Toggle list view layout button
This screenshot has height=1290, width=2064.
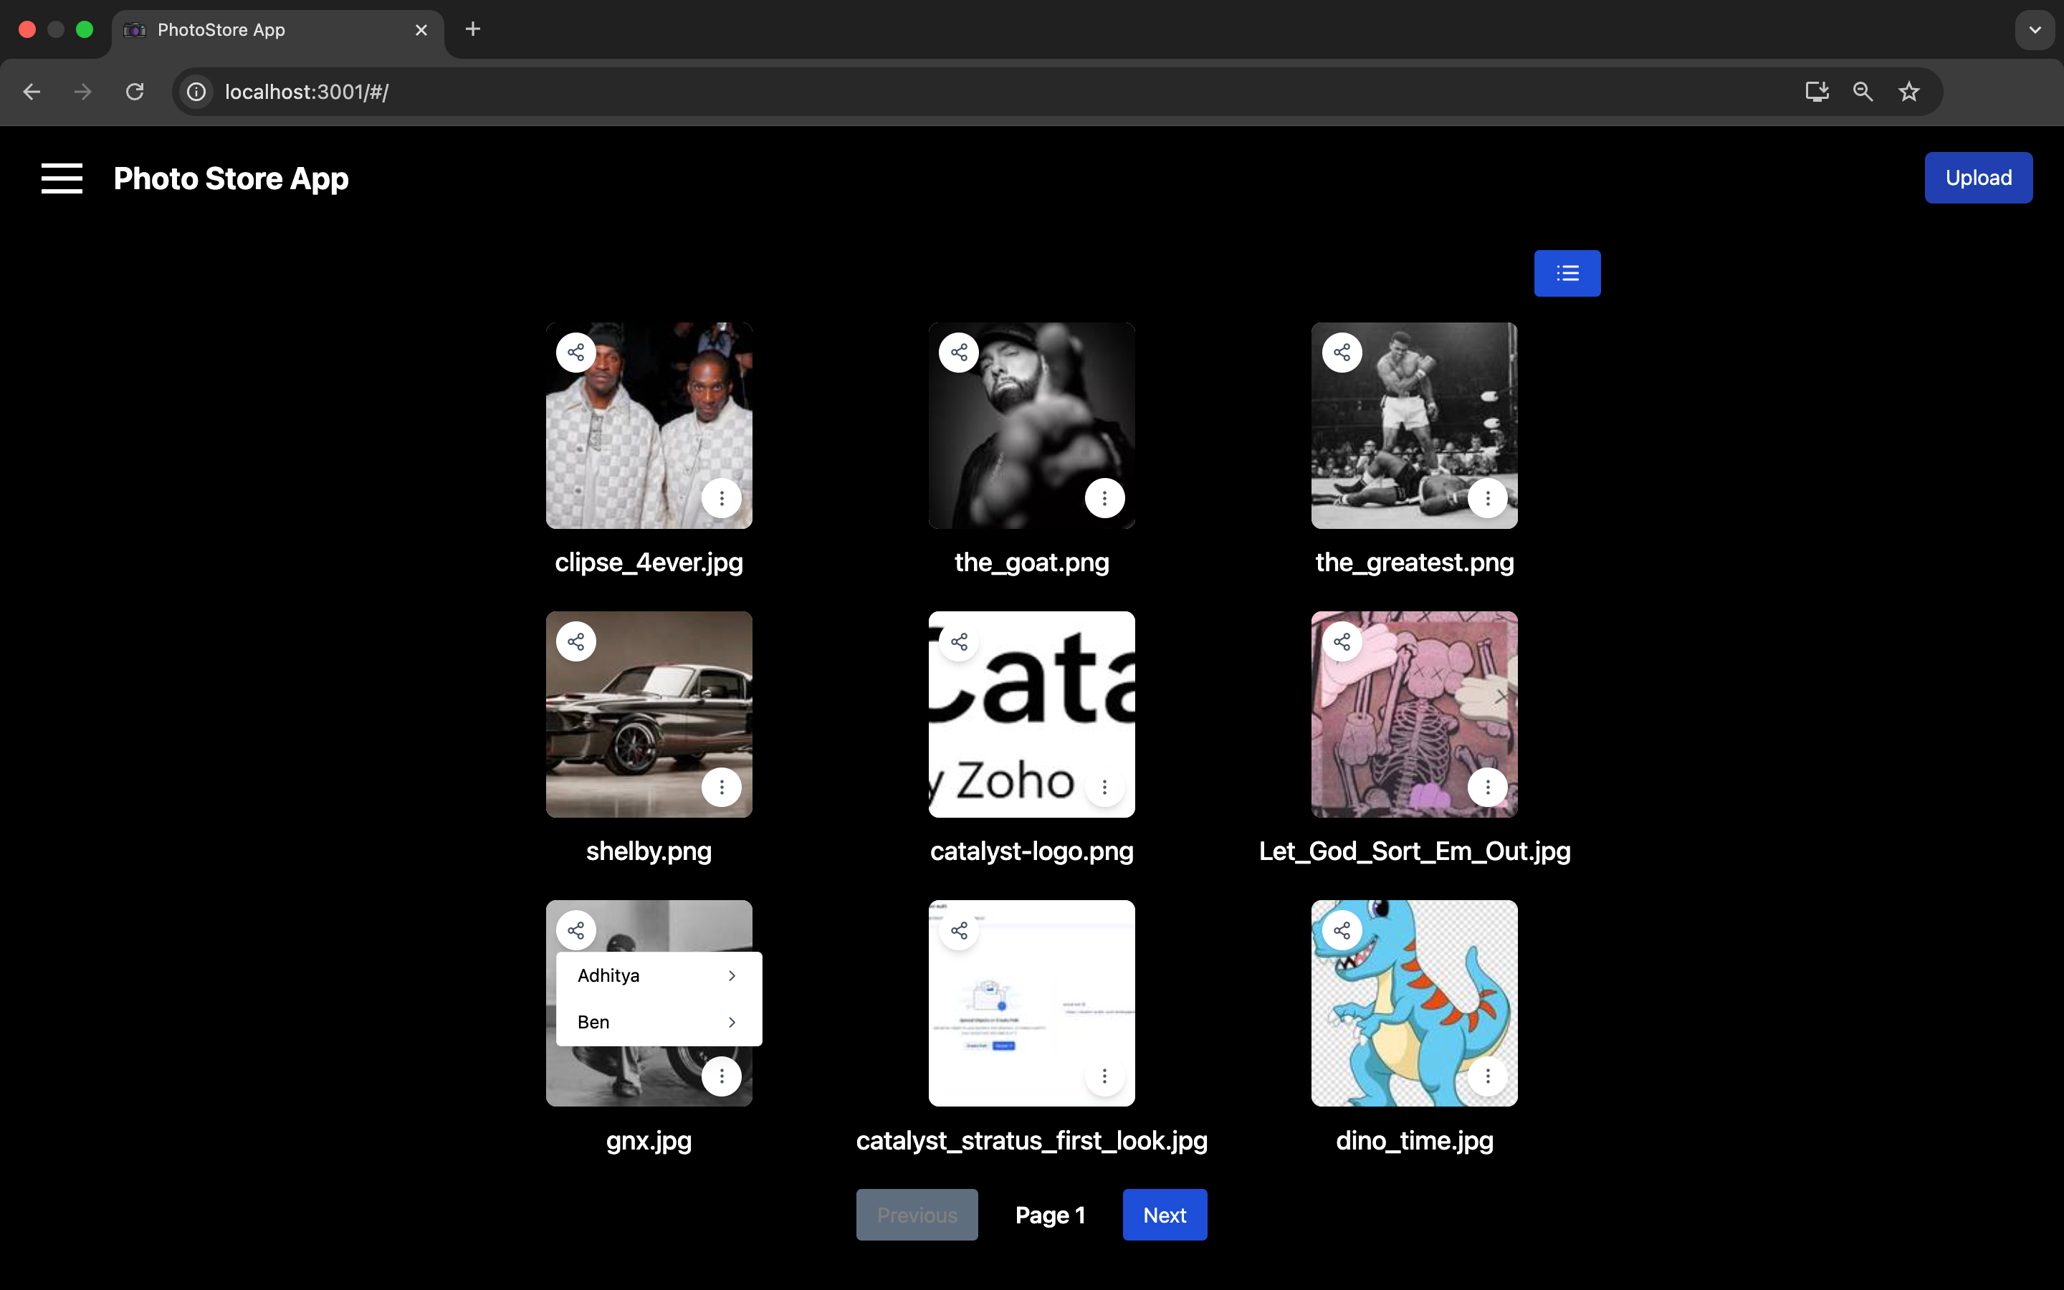(x=1567, y=273)
